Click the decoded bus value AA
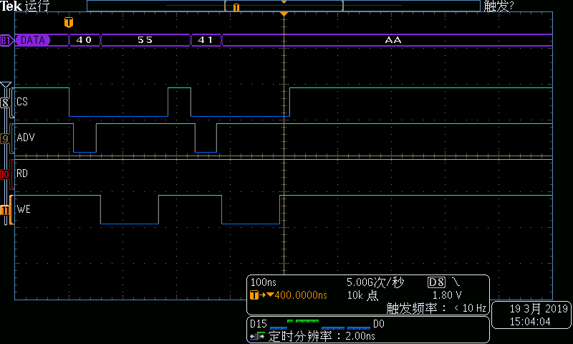This screenshot has width=573, height=344. [x=393, y=40]
